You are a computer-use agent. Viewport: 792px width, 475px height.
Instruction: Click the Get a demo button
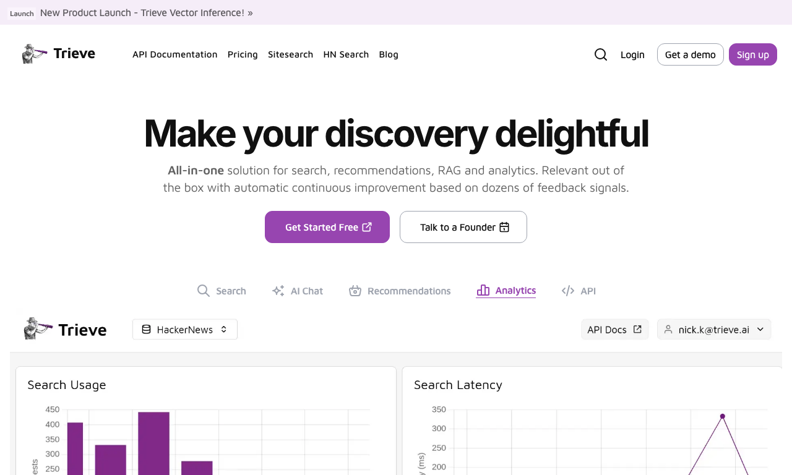click(x=691, y=54)
